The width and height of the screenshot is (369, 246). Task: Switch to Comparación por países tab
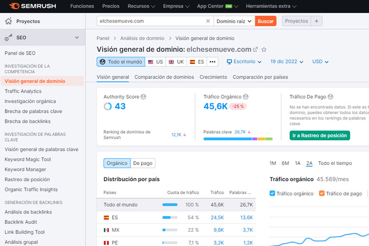pyautogui.click(x=260, y=77)
